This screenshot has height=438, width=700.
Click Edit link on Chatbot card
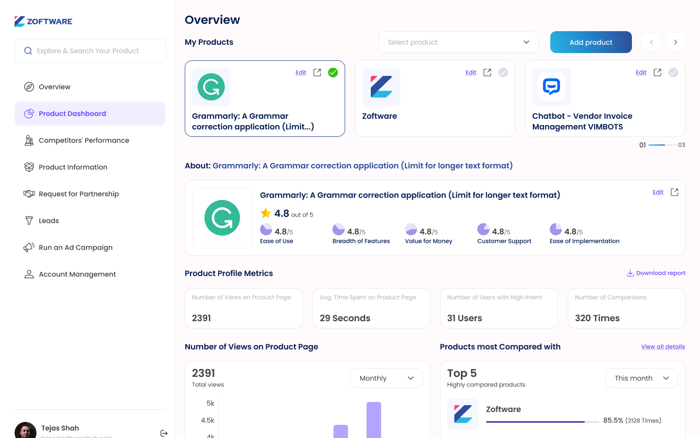click(x=641, y=73)
